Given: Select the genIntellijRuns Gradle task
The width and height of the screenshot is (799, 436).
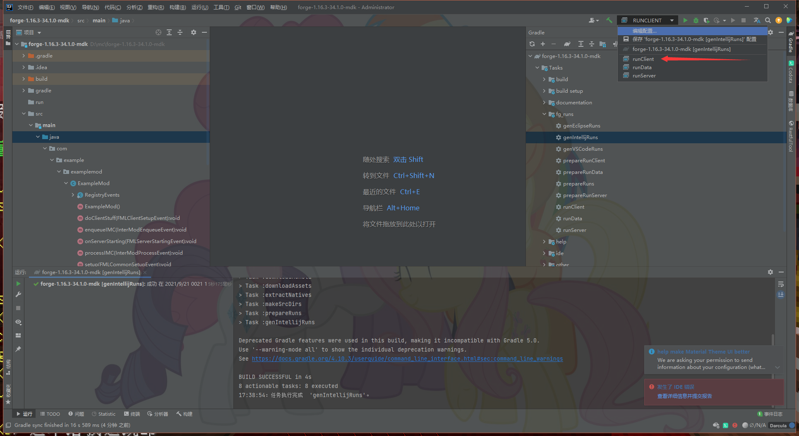Looking at the screenshot, I should click(x=580, y=137).
